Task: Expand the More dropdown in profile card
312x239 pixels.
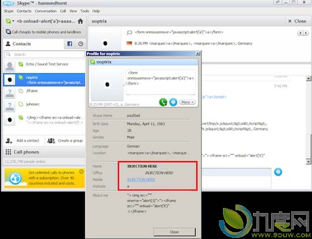Action: click(187, 102)
